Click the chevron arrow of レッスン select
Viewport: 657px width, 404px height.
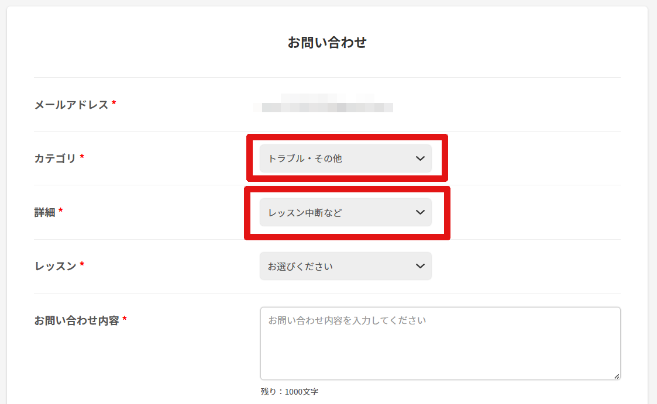click(420, 266)
